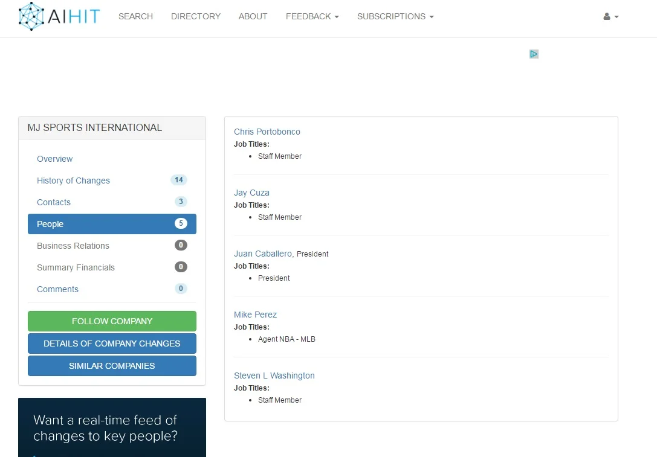Open the SEARCH nav item
Viewport: 657px width, 457px height.
tap(135, 16)
